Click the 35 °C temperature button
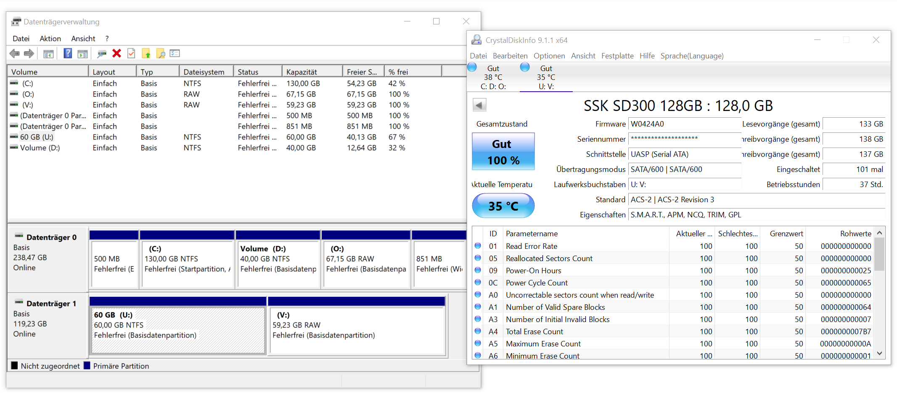This screenshot has width=897, height=404. coord(503,206)
